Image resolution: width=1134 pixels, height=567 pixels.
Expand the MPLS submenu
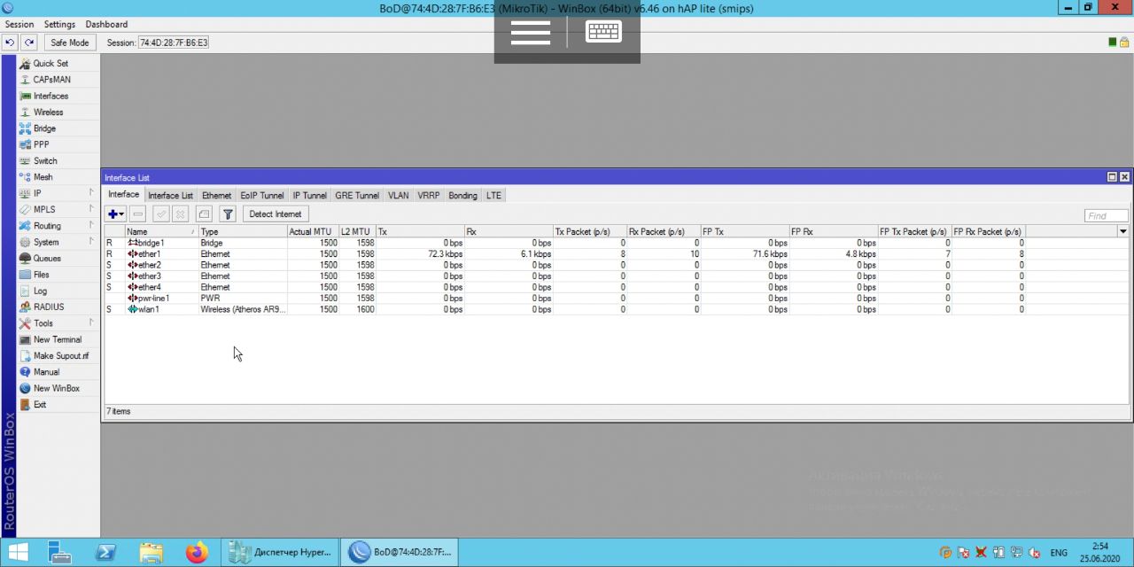[x=58, y=210]
